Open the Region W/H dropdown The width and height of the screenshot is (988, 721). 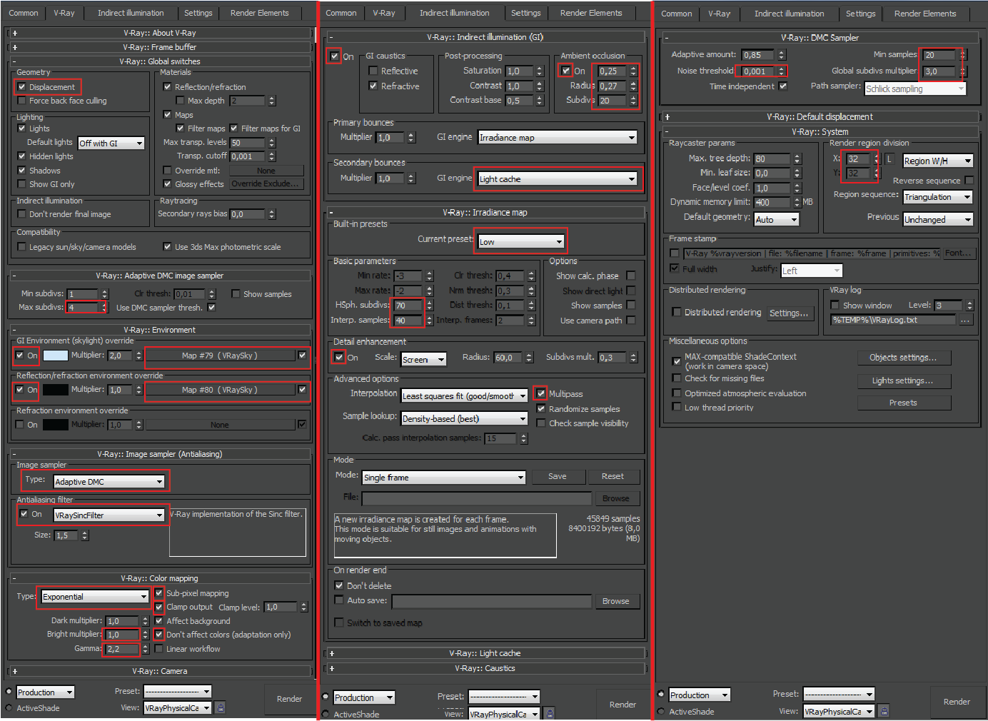938,161
